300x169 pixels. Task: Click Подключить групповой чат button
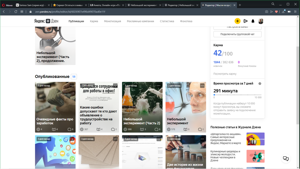click(x=237, y=34)
